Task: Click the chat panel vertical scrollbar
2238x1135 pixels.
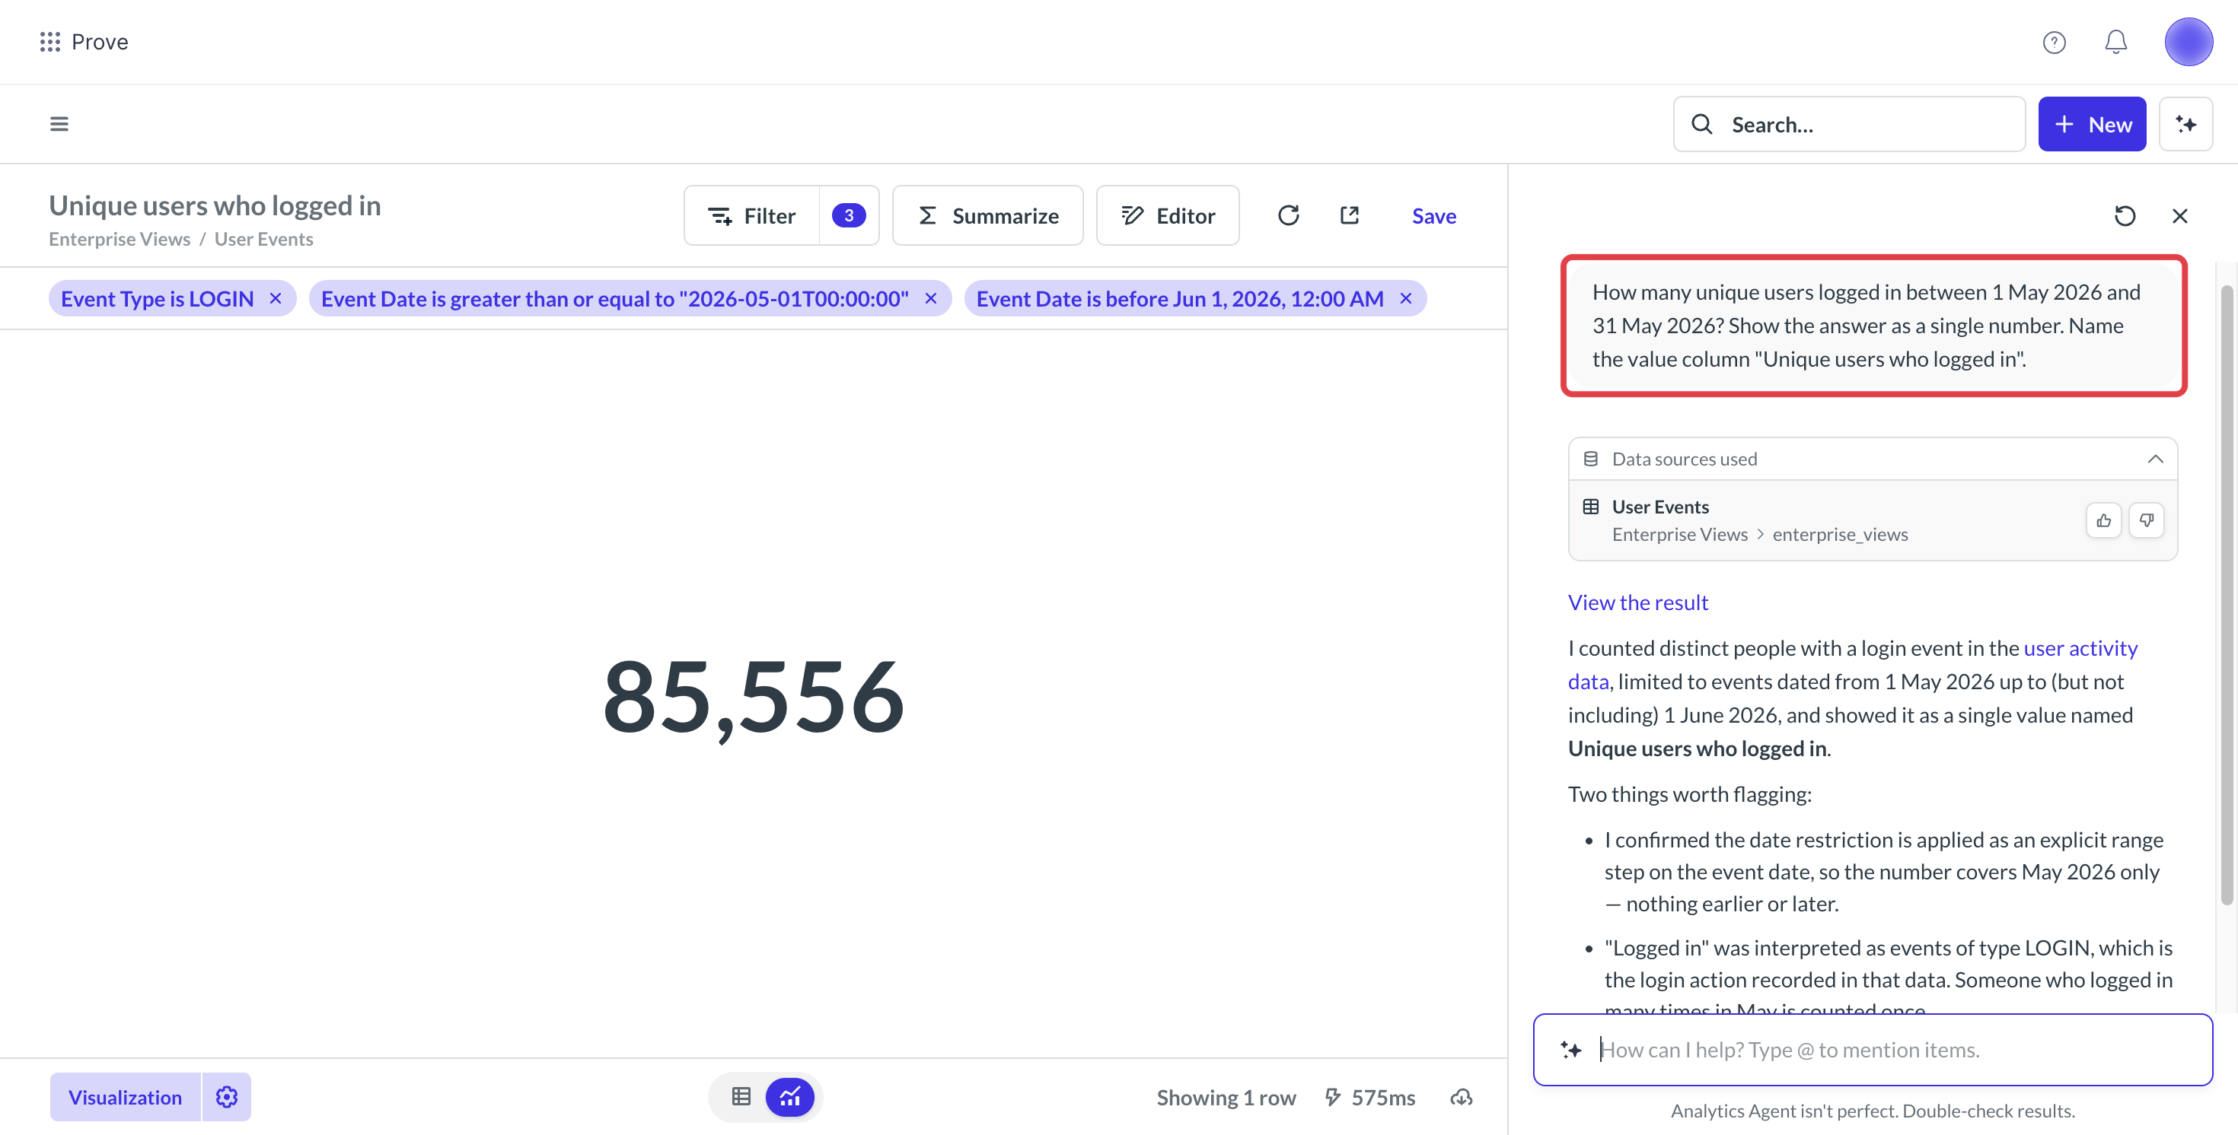Action: pos(2226,595)
